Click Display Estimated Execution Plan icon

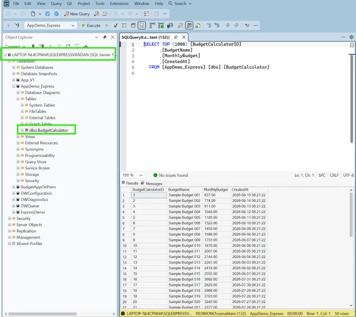[x=124, y=25]
